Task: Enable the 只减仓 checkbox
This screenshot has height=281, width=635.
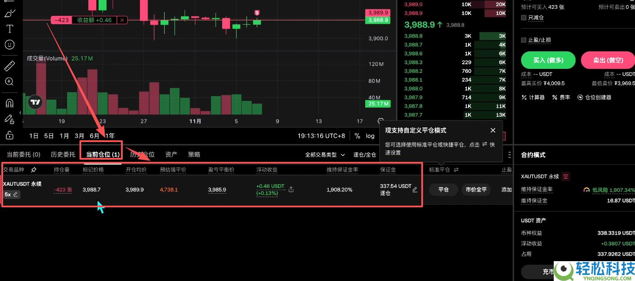Action: pos(524,18)
